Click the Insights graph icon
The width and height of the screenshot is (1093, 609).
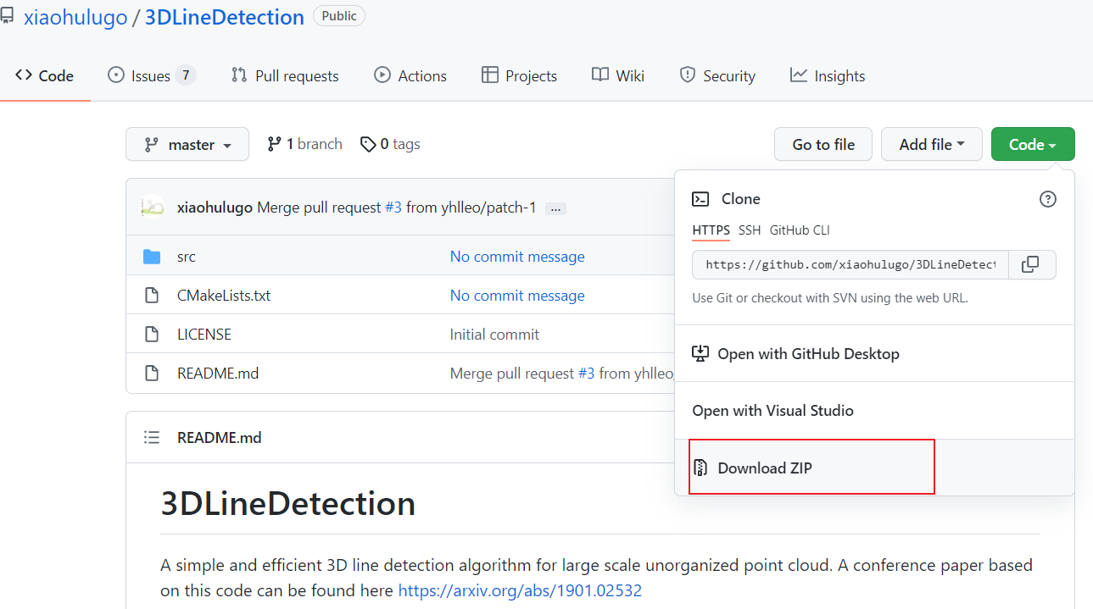pyautogui.click(x=799, y=75)
